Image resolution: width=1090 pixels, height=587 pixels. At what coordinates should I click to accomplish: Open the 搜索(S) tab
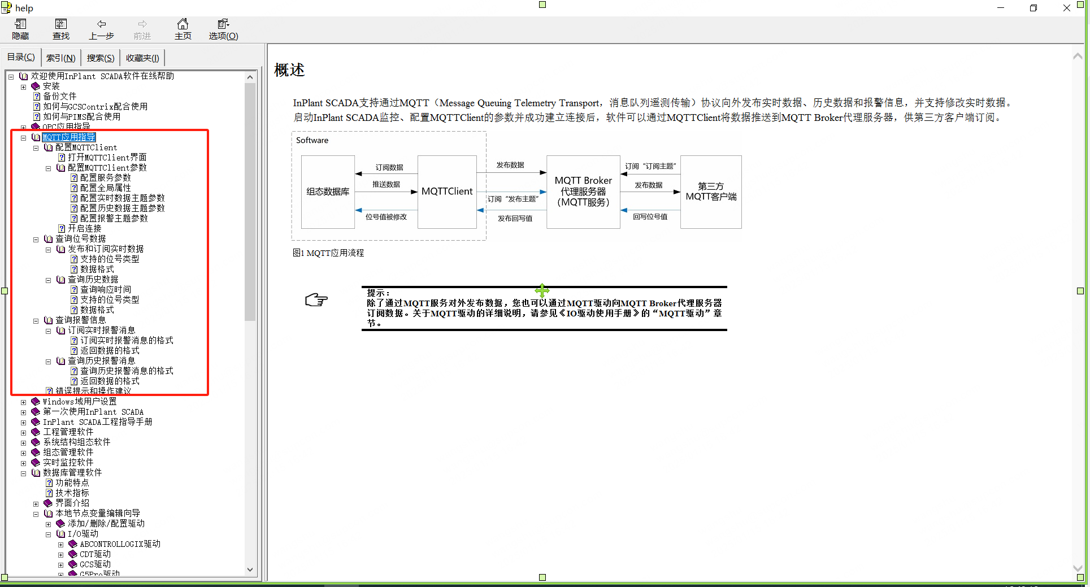click(101, 58)
